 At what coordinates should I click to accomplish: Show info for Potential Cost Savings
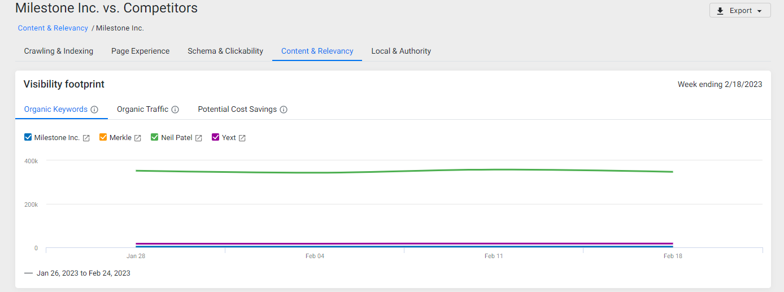(x=284, y=110)
